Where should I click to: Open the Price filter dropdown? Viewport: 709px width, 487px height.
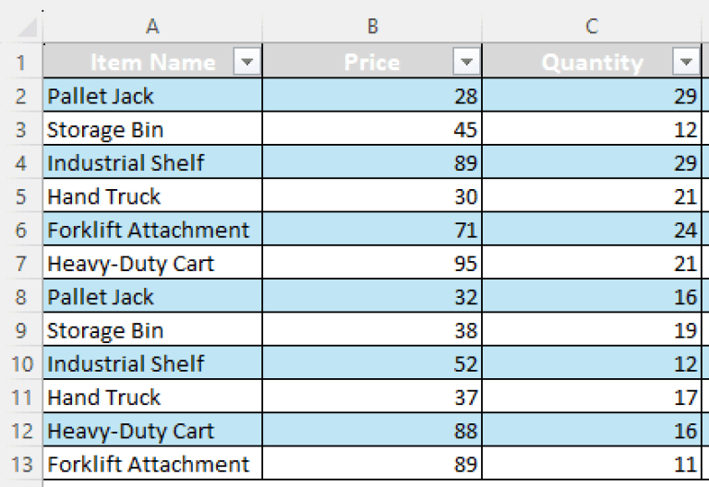[x=466, y=61]
